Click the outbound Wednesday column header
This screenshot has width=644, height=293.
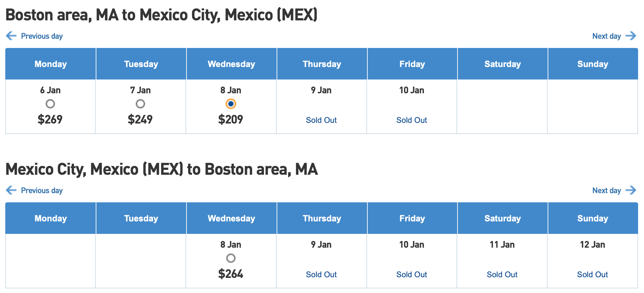click(231, 64)
